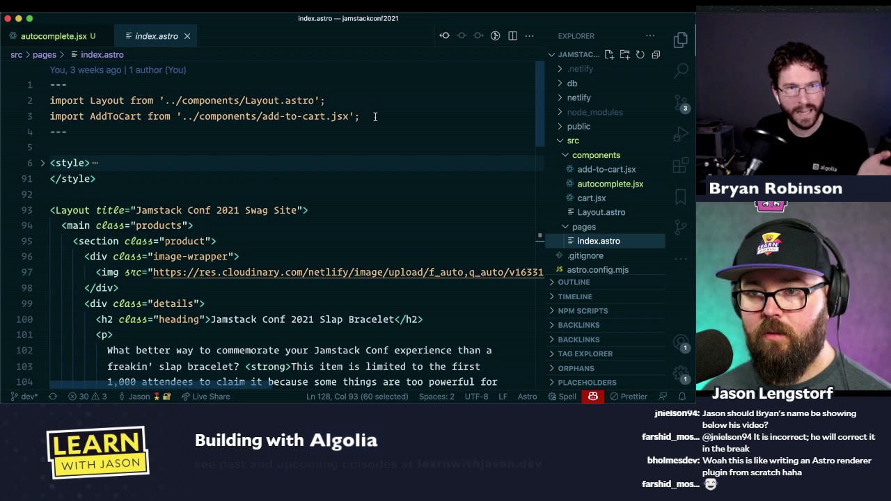Toggle the Spell checker in the status bar
891x501 pixels.
coord(563,397)
